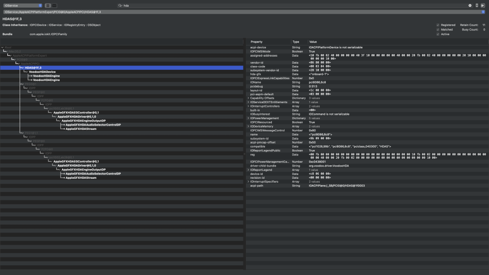This screenshot has width=489, height=275.
Task: Select the IOPCIMSIMessageControl property row
Action: tap(368, 130)
